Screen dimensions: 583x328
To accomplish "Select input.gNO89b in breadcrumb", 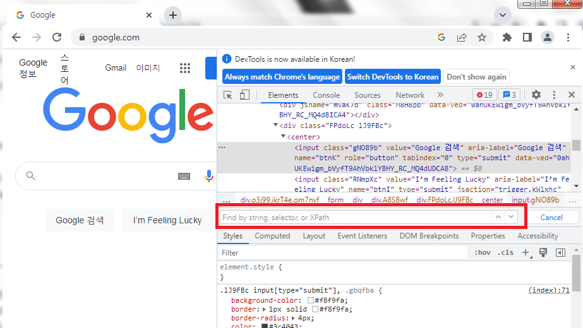I will 536,200.
